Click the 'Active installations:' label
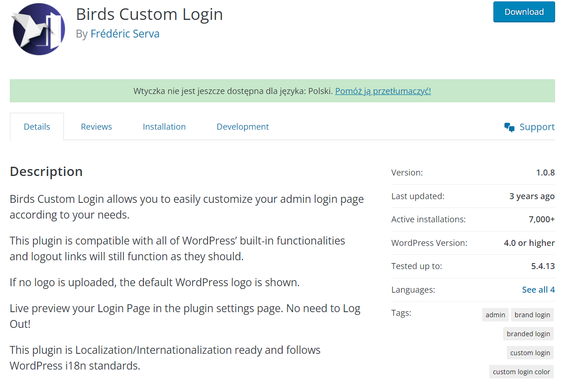576x383 pixels. point(428,220)
